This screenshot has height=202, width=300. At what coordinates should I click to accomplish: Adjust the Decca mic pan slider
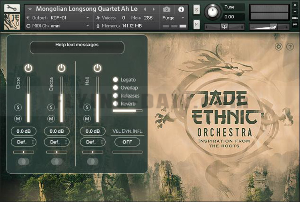[x=57, y=152]
